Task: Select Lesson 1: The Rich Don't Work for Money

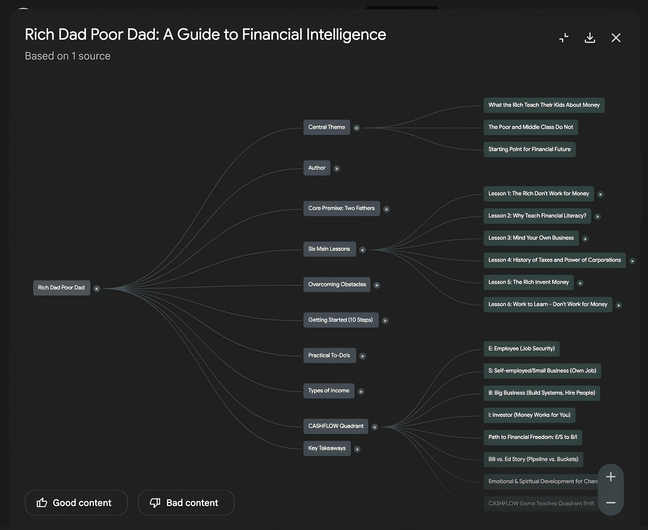Action: coord(539,194)
